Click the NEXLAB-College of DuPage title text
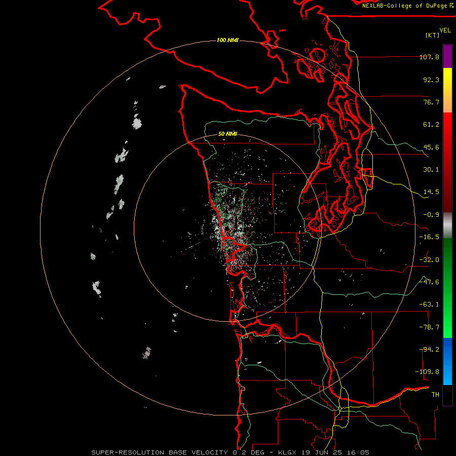Image resolution: width=456 pixels, height=456 pixels. 408,6
